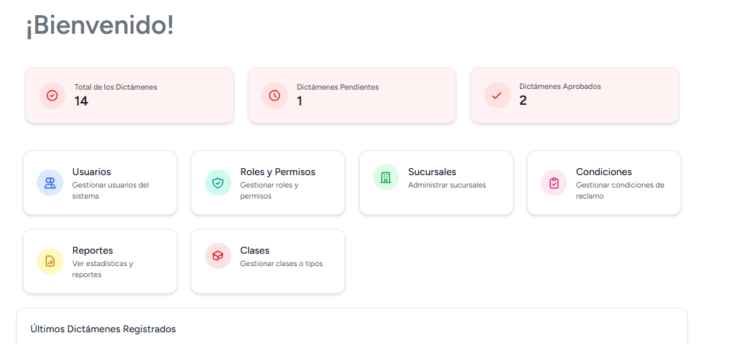The height and width of the screenshot is (344, 736).
Task: Open the Usuarios management card title
Action: click(x=91, y=172)
